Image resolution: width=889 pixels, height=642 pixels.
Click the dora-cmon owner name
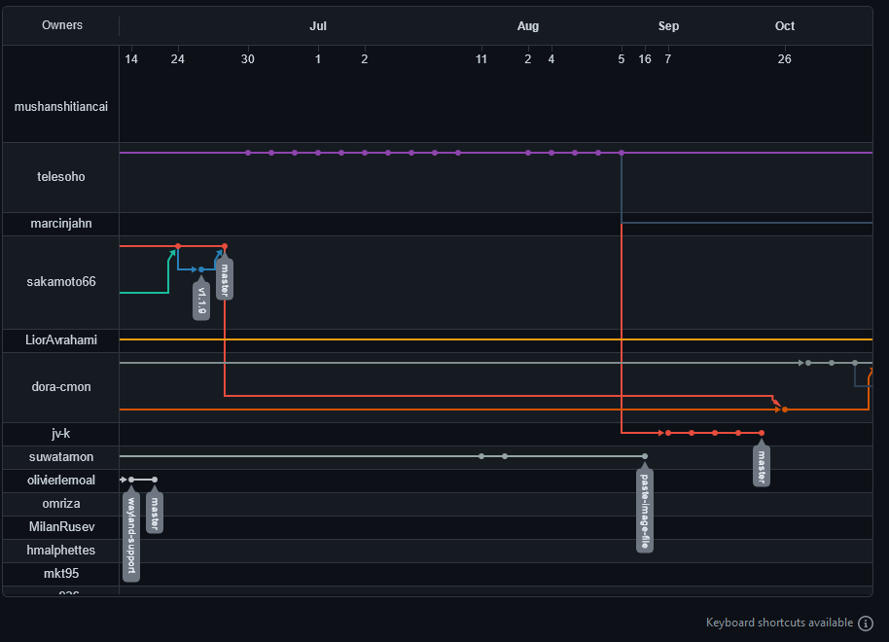[61, 387]
